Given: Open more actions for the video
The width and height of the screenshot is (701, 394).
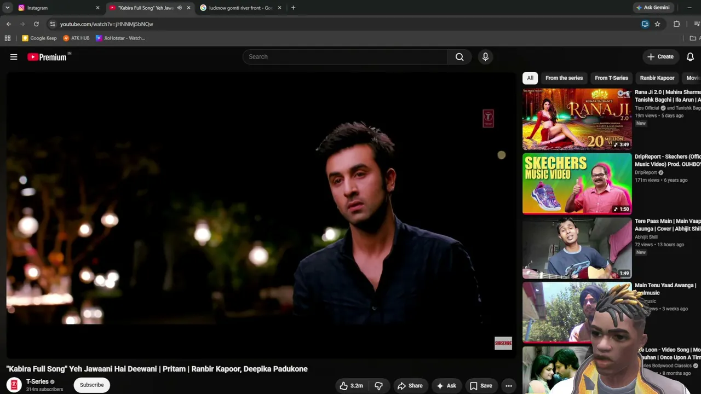Looking at the screenshot, I should click(509, 386).
